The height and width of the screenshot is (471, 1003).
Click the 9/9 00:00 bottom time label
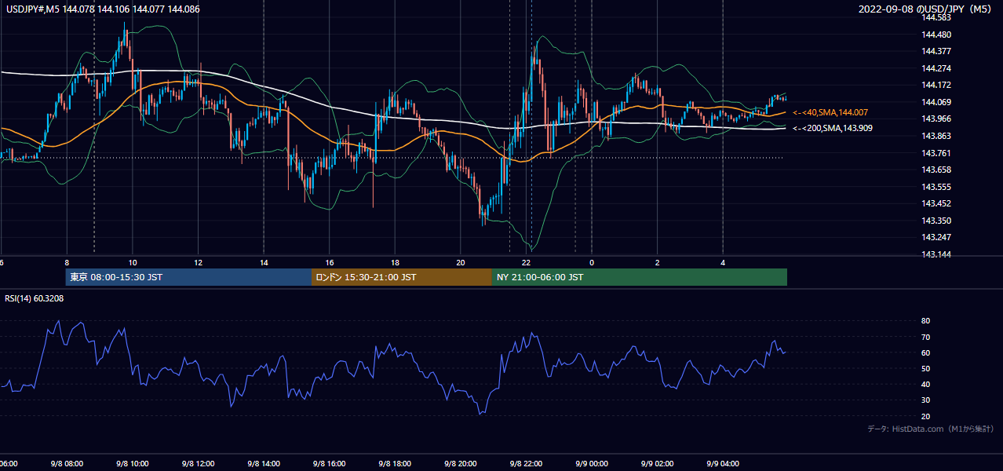pos(592,463)
